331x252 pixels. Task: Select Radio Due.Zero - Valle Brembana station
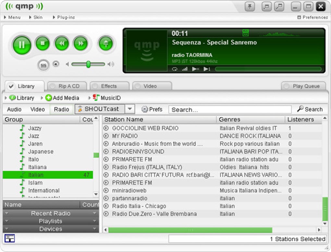212,214
